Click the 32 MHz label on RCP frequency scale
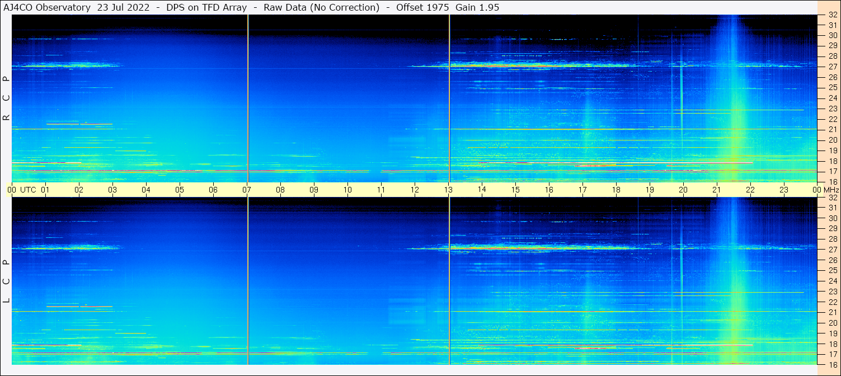Screen dimensions: 841x376 click(x=832, y=15)
